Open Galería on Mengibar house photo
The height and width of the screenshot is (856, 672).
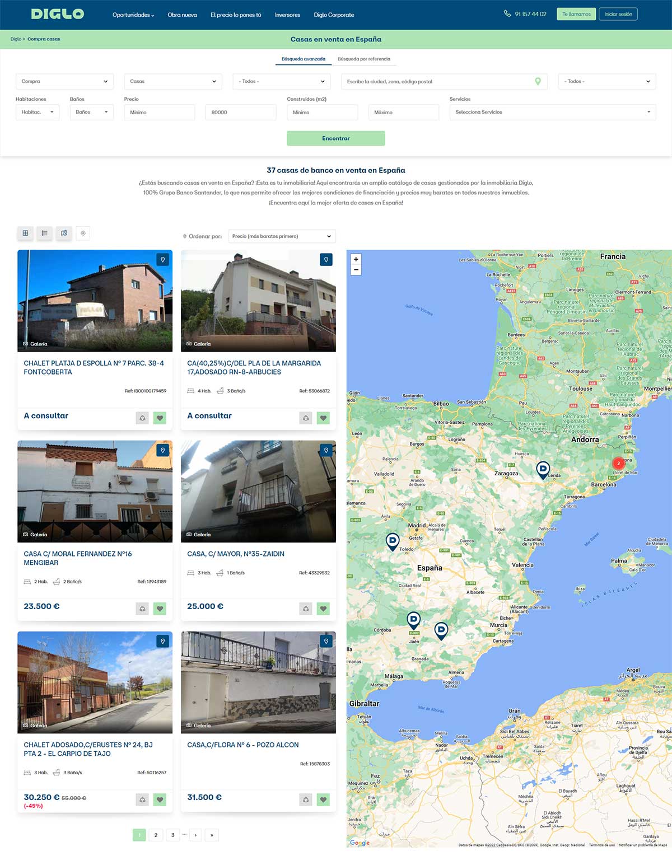[x=35, y=535]
